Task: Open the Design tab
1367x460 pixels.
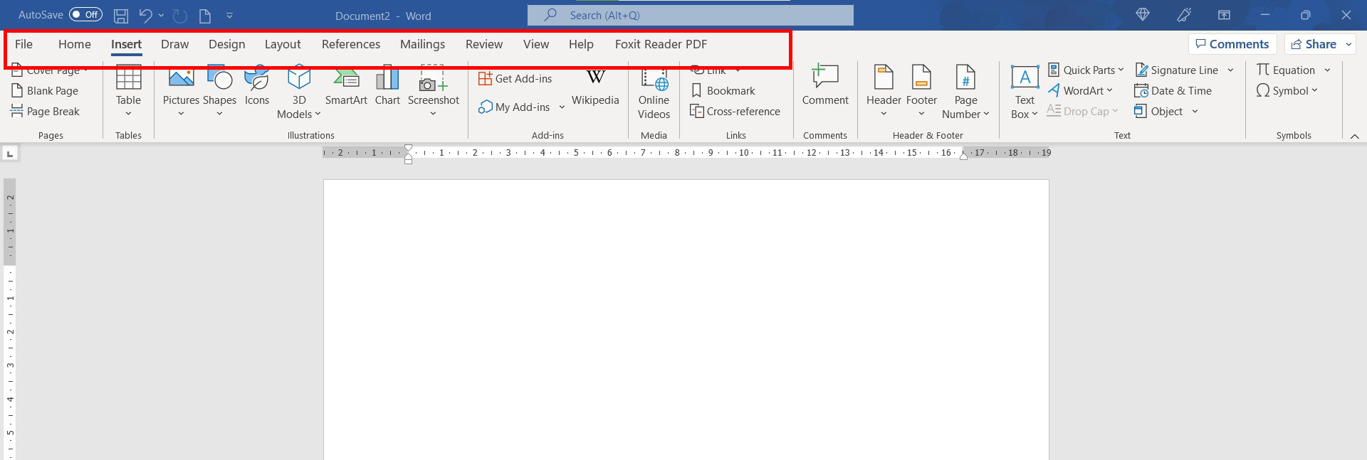Action: click(226, 44)
